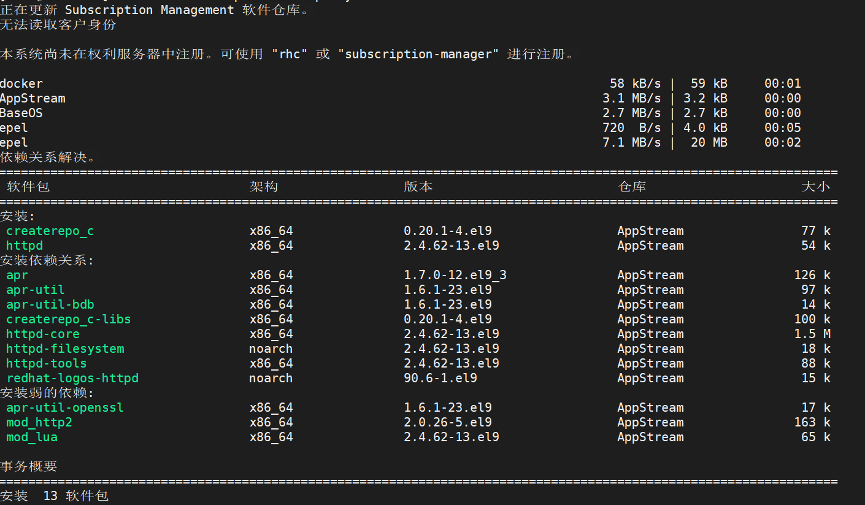Click the "BaseOS" repository name

(21, 114)
